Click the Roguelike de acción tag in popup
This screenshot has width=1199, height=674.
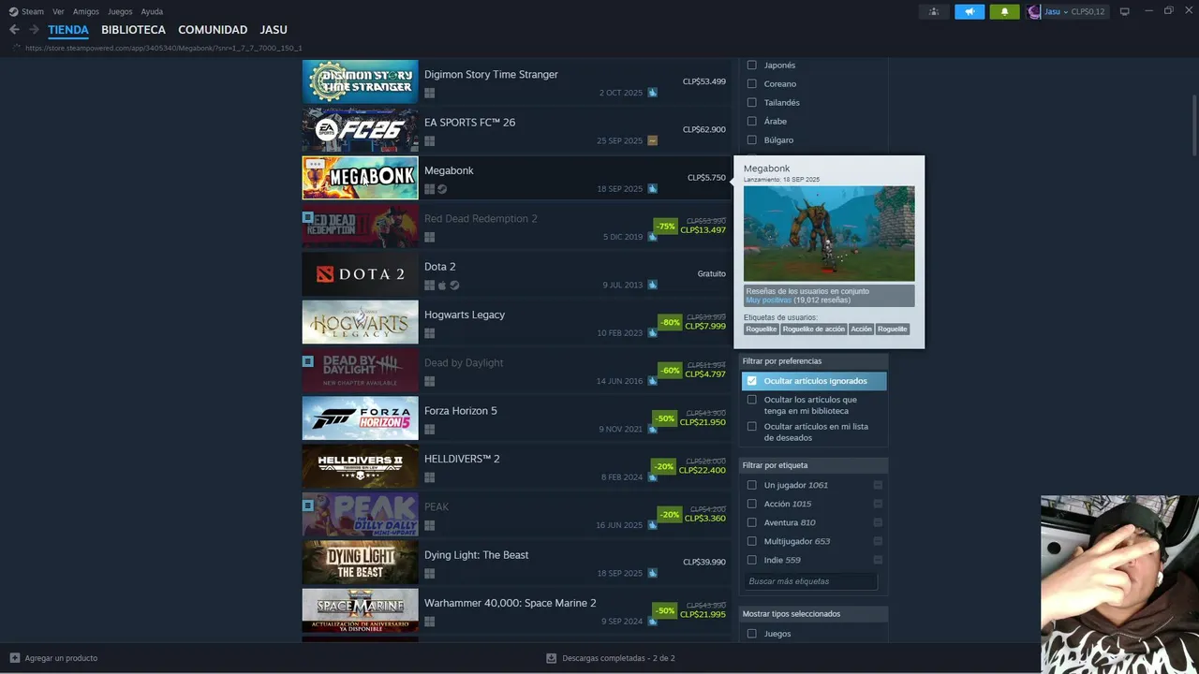[x=814, y=330]
